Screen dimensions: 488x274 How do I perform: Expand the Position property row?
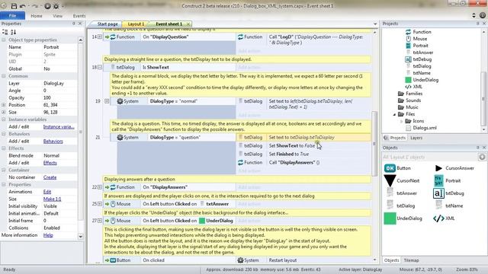[x=4, y=105]
